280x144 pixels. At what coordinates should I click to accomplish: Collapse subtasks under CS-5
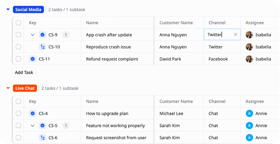[x=32, y=126]
